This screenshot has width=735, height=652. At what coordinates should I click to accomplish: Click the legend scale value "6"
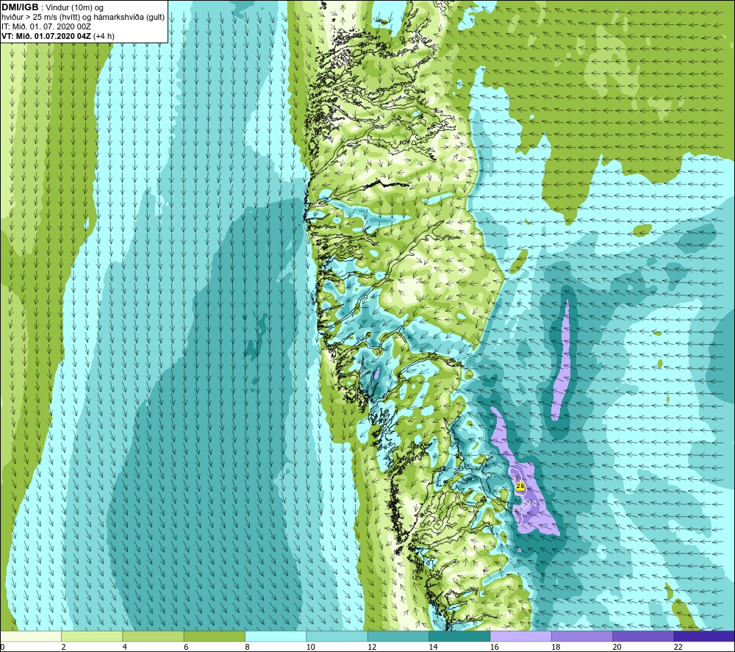click(x=186, y=647)
